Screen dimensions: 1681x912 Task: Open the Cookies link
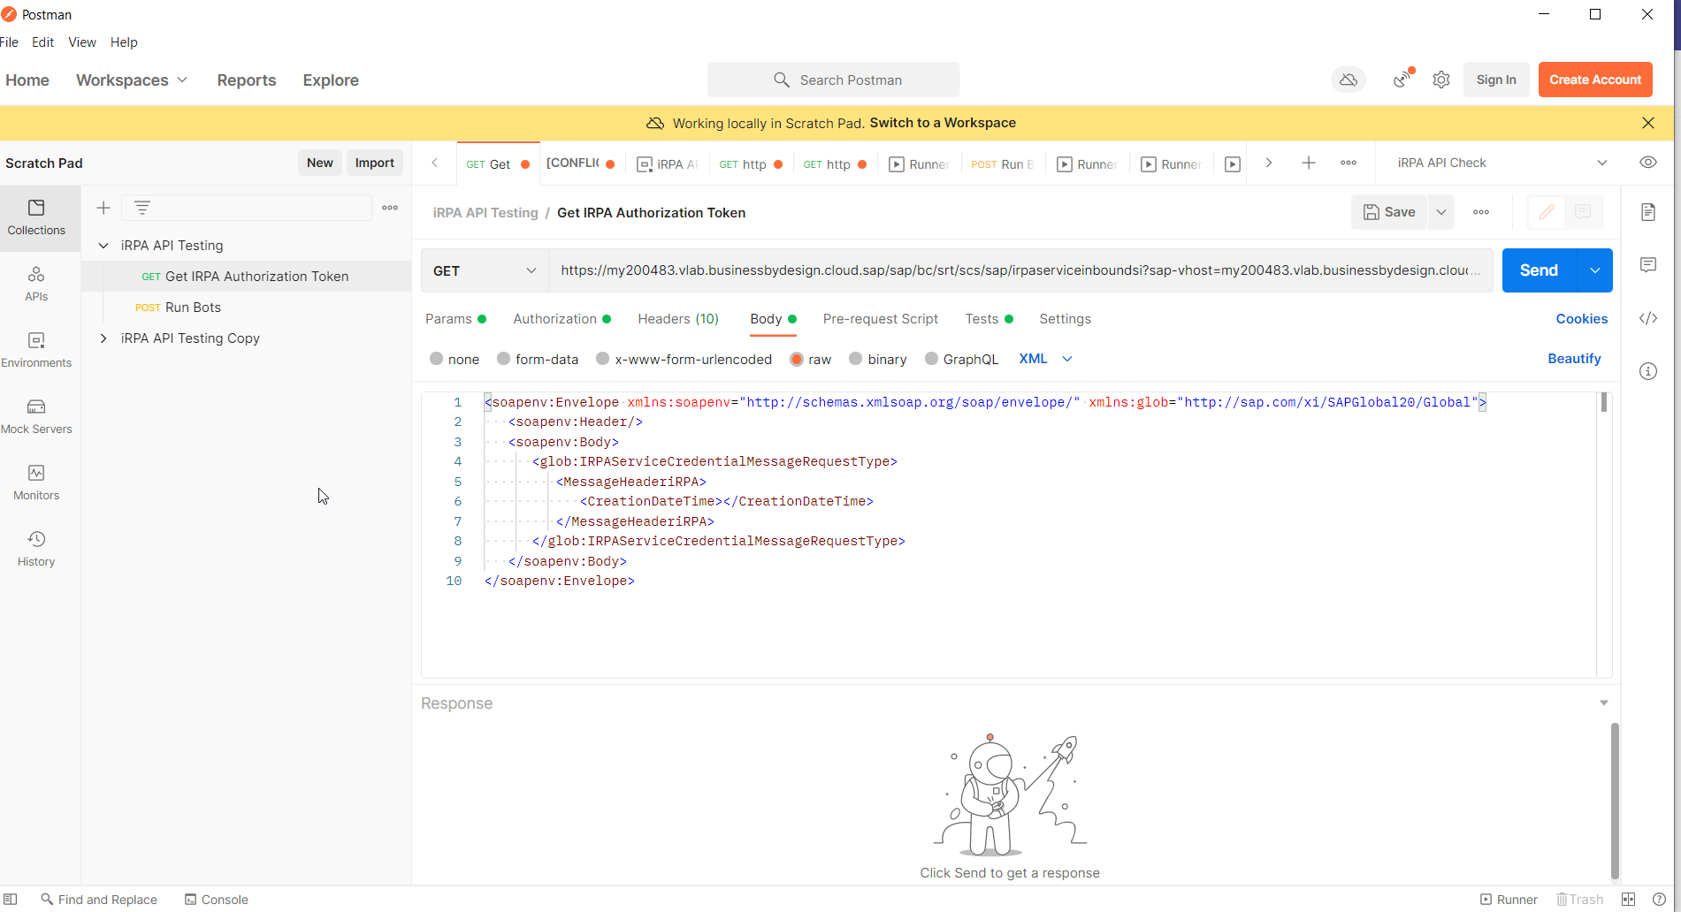click(1581, 319)
